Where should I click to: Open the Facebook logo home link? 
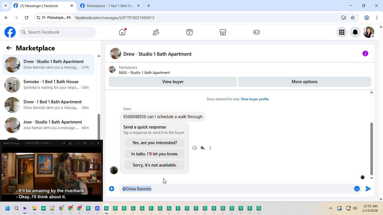click(x=10, y=32)
